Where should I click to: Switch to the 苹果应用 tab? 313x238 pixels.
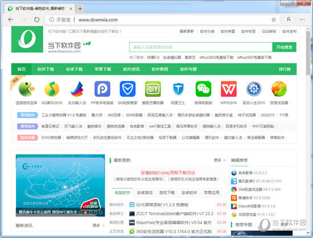(x=212, y=193)
